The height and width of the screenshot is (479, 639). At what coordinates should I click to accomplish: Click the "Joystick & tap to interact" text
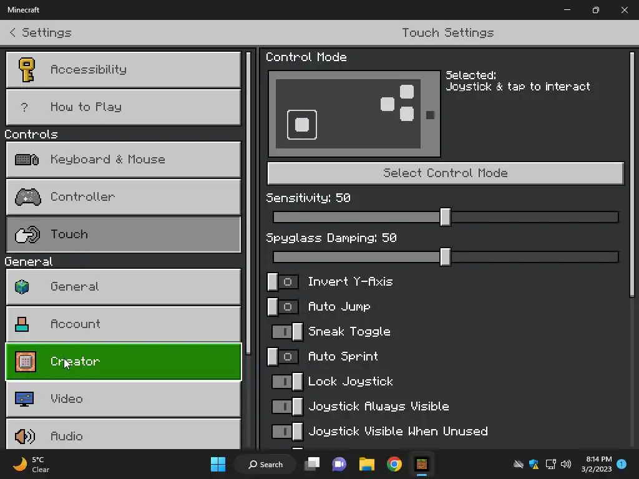pos(517,87)
